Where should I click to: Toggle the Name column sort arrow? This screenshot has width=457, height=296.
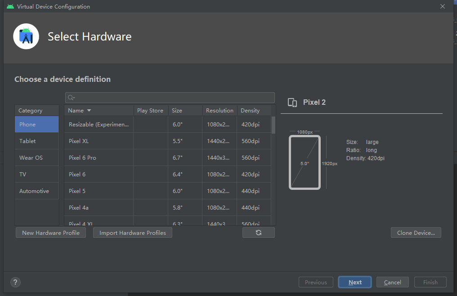89,111
